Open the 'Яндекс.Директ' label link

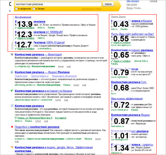118,17
